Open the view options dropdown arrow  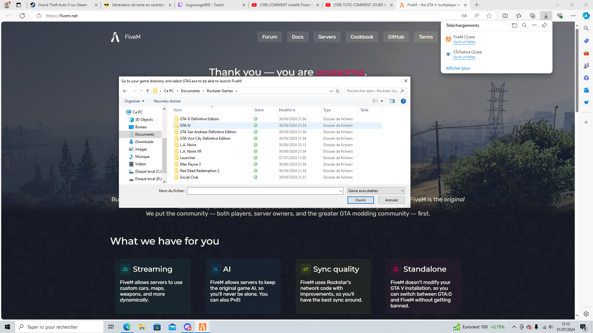382,101
